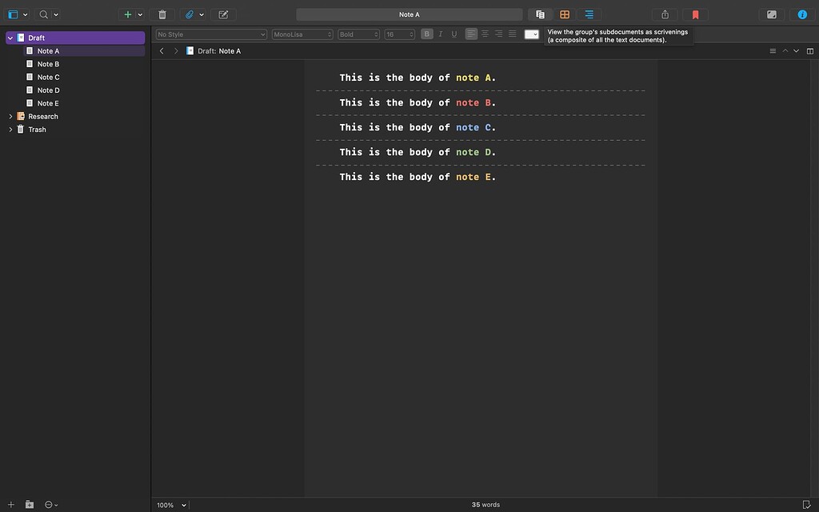Open the 100% zoom dropdown
Image resolution: width=819 pixels, height=512 pixels.
click(x=172, y=506)
